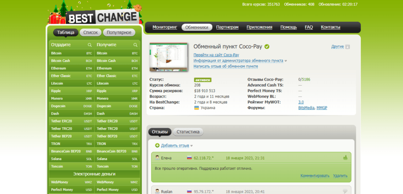Select Tether ERC20 in the Отдадите column
Viewport: 403px width, 194px height.
[x=72, y=121]
